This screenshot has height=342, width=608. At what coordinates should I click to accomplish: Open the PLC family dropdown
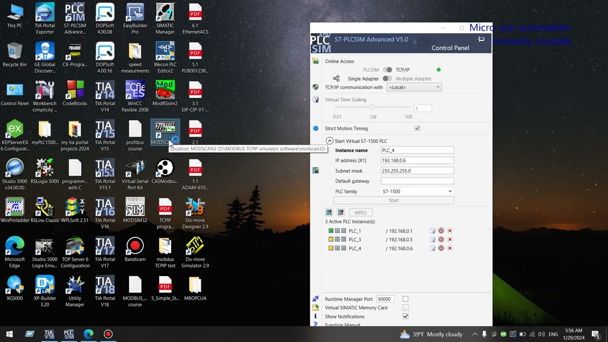pyautogui.click(x=417, y=191)
